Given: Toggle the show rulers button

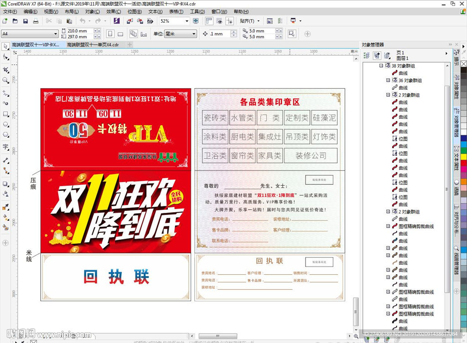Looking at the screenshot, I should coord(209,21).
